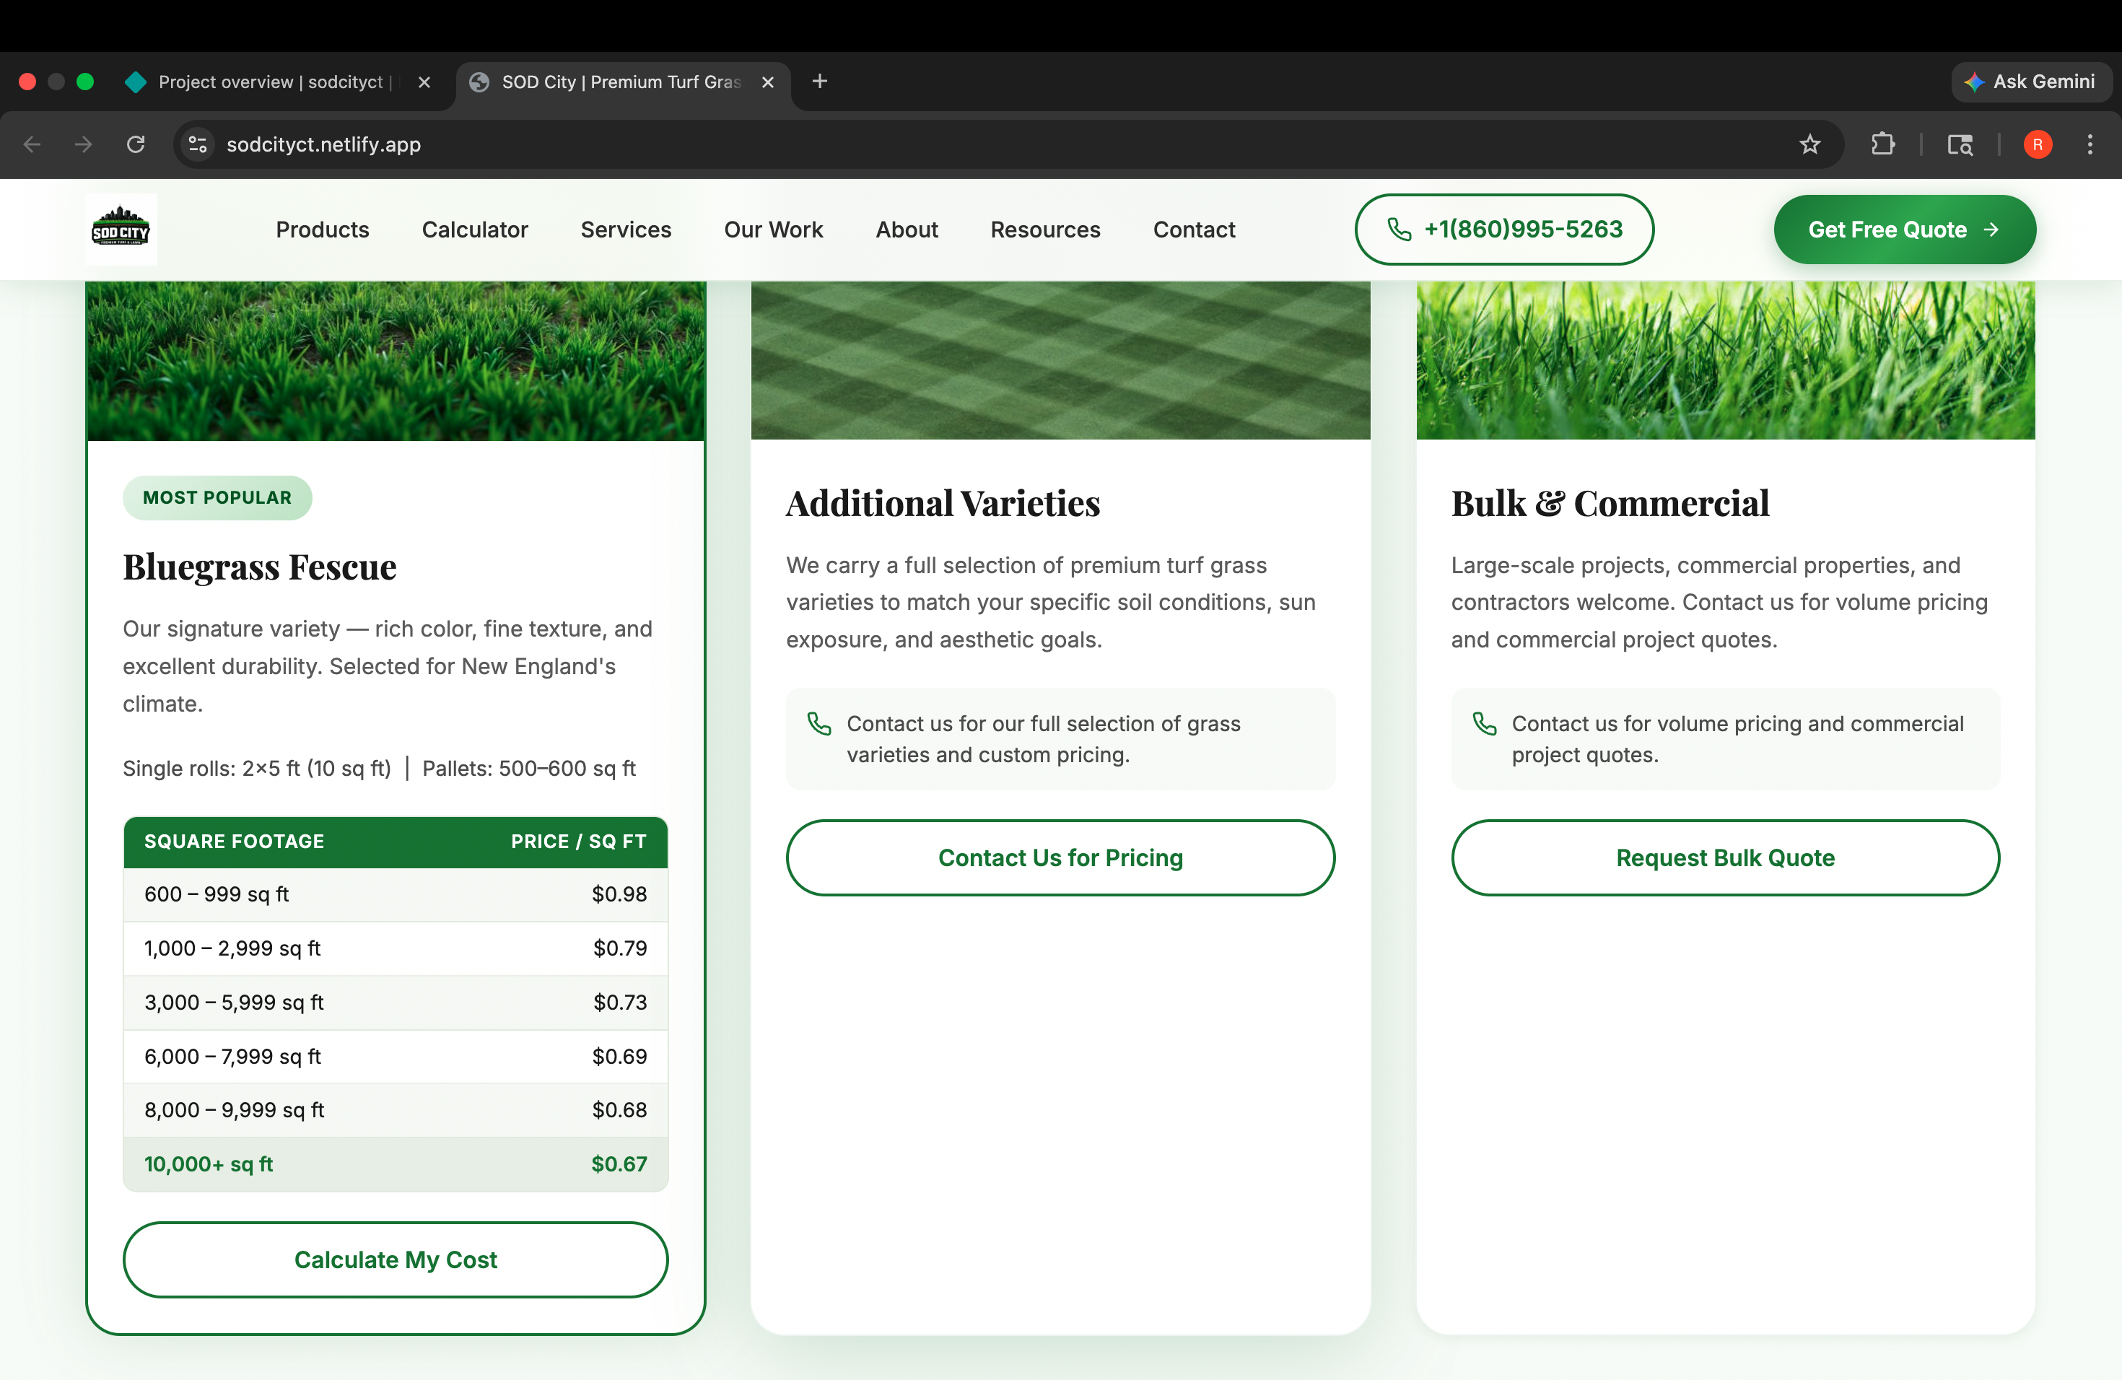Click the Bluegrass Fescue heading
The width and height of the screenshot is (2122, 1380).
[259, 567]
